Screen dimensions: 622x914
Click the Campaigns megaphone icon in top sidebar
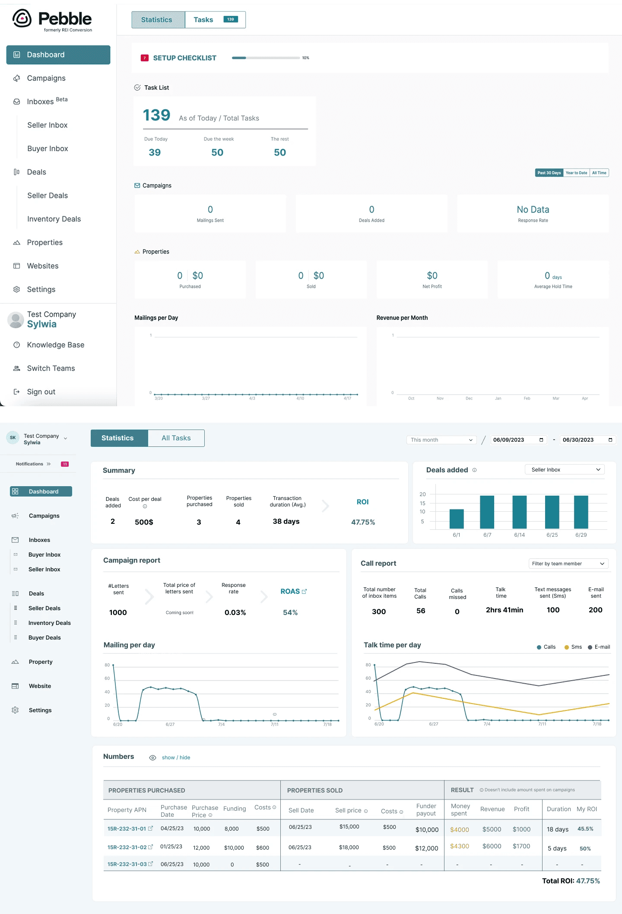(x=17, y=78)
